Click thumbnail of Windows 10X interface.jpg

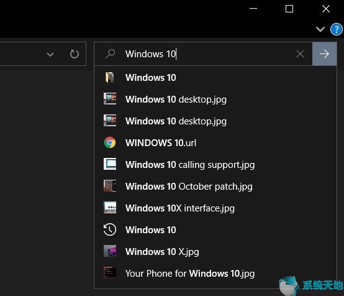click(110, 208)
